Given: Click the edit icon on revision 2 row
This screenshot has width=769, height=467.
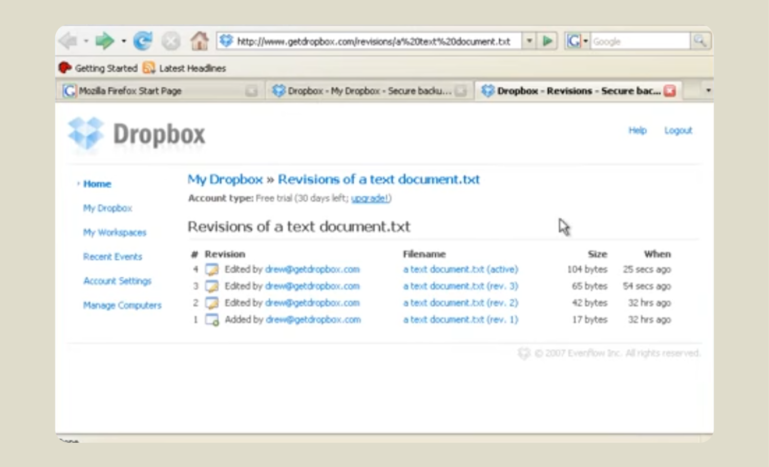Looking at the screenshot, I should click(x=211, y=303).
